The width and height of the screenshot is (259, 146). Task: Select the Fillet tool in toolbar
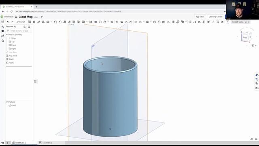coord(55,22)
